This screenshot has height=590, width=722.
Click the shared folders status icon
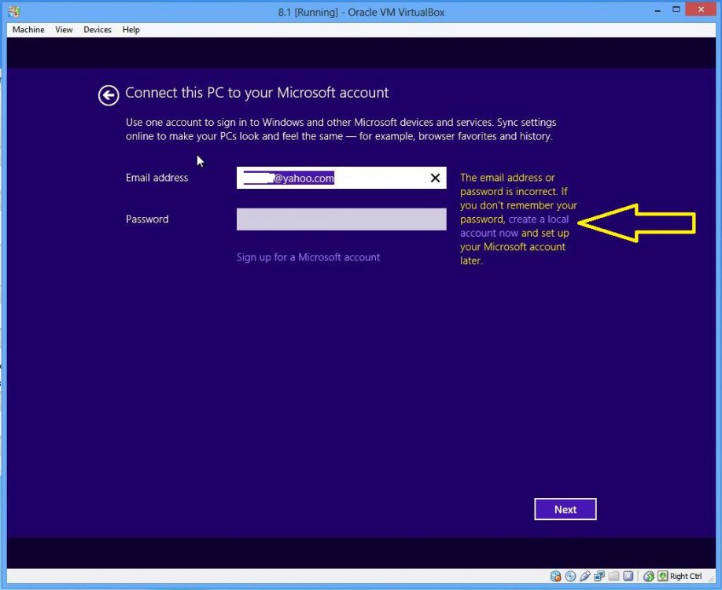pyautogui.click(x=613, y=577)
